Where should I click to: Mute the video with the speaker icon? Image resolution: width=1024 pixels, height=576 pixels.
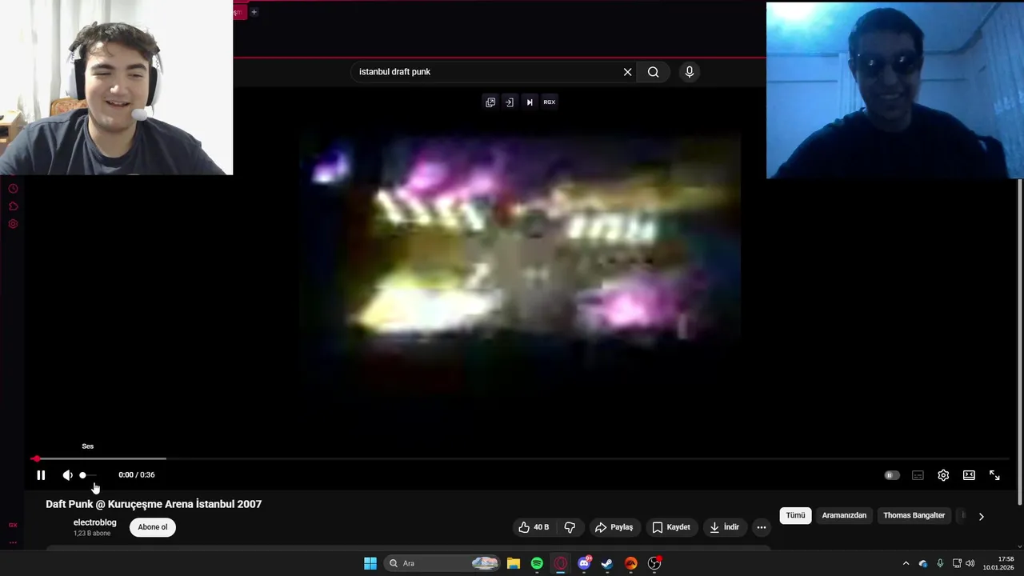(68, 475)
